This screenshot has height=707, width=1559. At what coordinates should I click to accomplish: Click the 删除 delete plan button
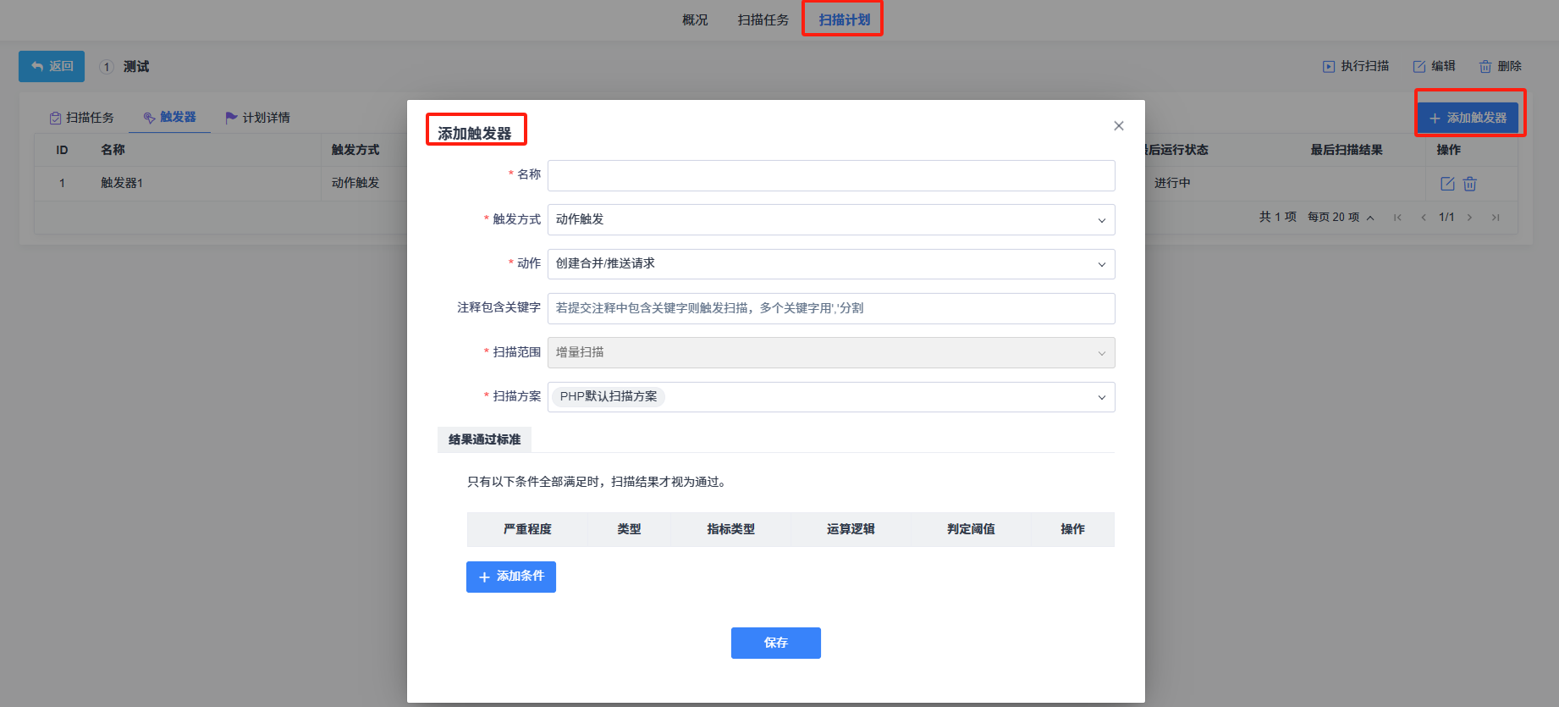coord(1500,66)
